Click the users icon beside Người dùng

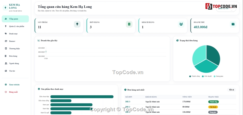(x=6, y=63)
